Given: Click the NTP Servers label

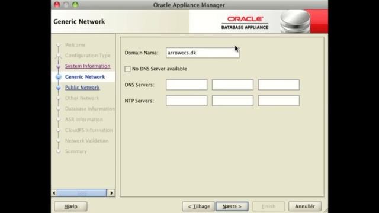Looking at the screenshot, I should click(x=139, y=101).
